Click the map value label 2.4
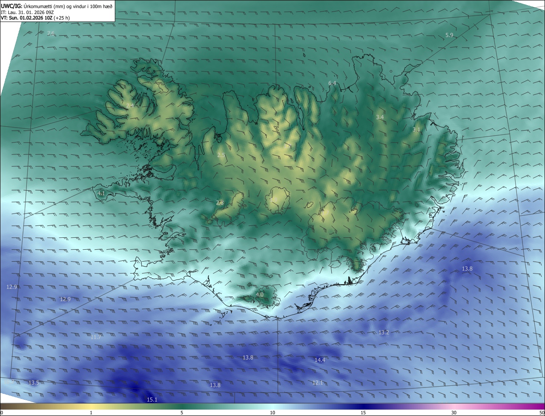The width and height of the screenshot is (545, 416). pos(130,105)
